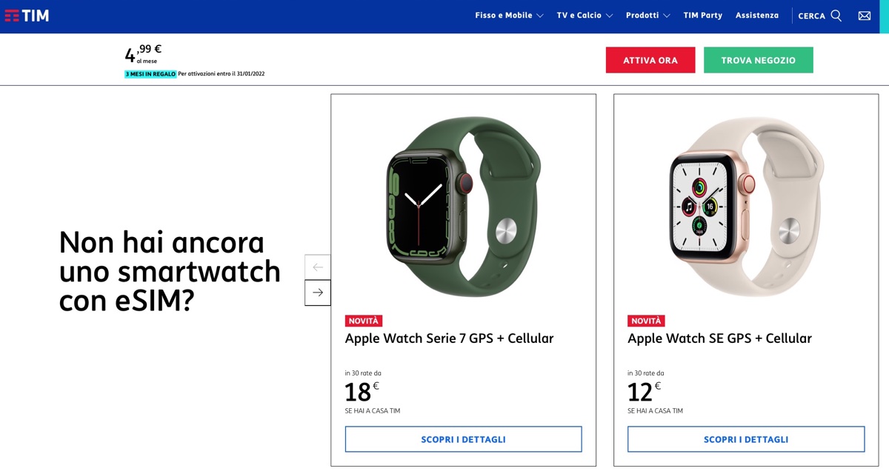The height and width of the screenshot is (474, 889).
Task: Click SCOPRI I DETTAGLI for Watch Serie 7
Action: [463, 439]
